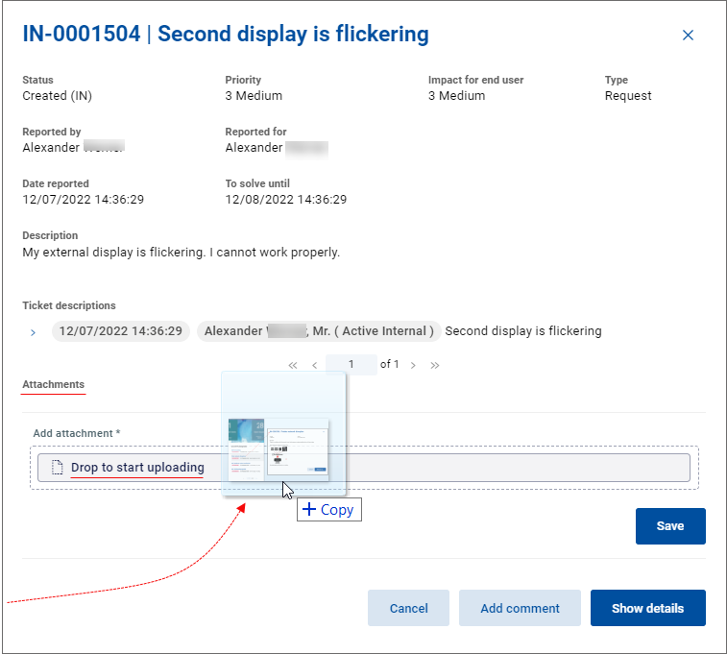Close the IN-0001504 ticket dialog
The image size is (727, 654).
pyautogui.click(x=688, y=36)
